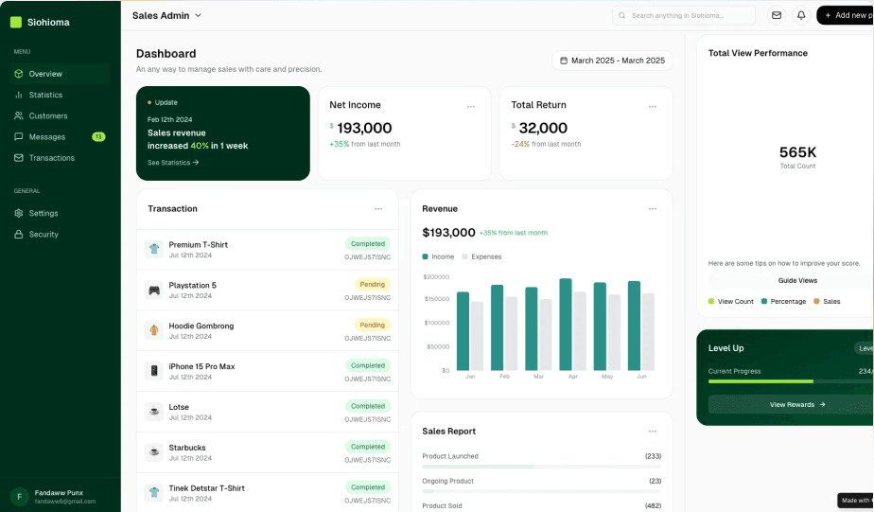Screen dimensions: 874x512
Task: Toggle the Income legend in Revenue chart
Action: (x=438, y=256)
